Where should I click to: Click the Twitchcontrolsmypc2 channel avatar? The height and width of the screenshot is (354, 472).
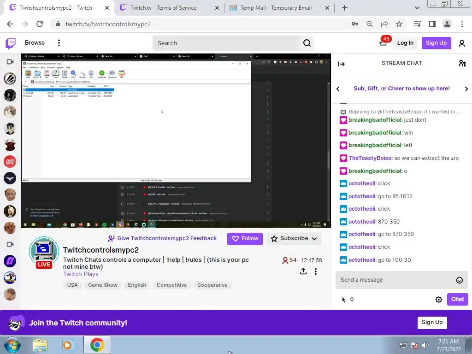pyautogui.click(x=44, y=252)
